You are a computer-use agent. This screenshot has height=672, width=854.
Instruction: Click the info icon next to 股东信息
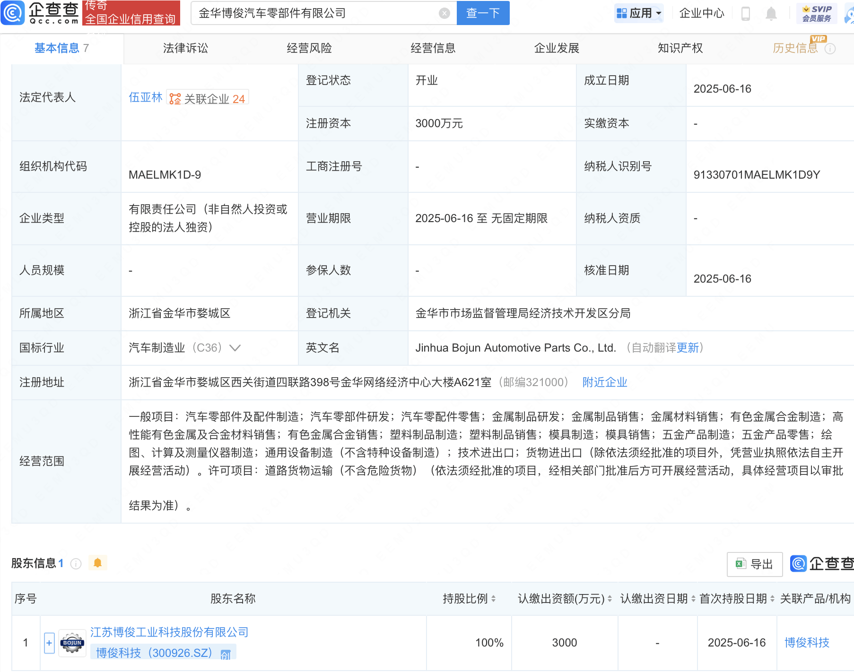pos(76,563)
